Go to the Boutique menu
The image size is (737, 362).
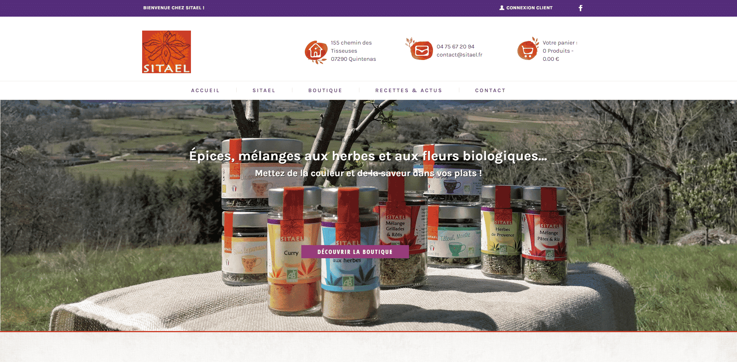[x=325, y=91]
